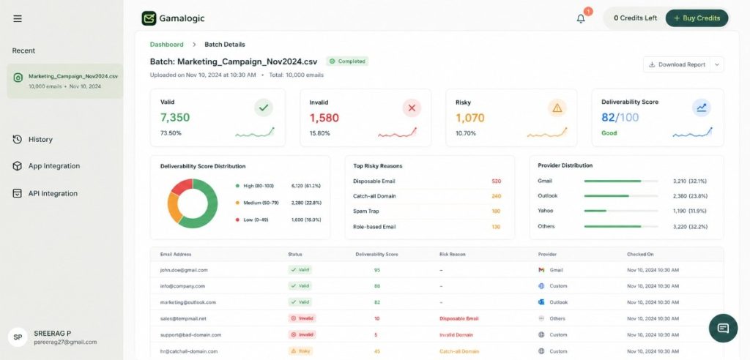Click the Email Address column header

(x=176, y=255)
